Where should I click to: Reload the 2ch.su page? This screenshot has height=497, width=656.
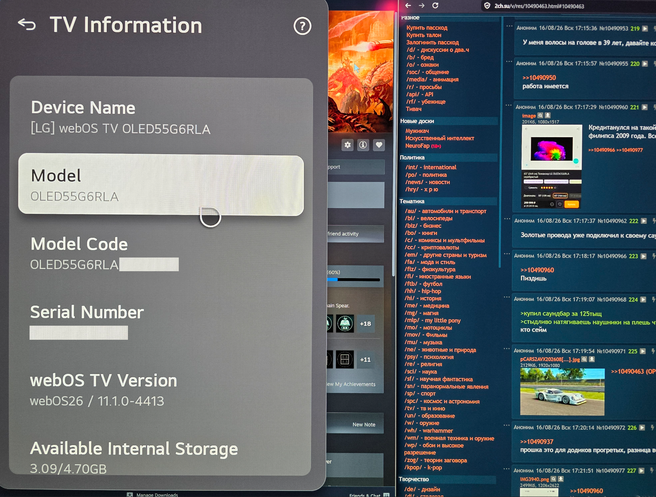click(435, 5)
